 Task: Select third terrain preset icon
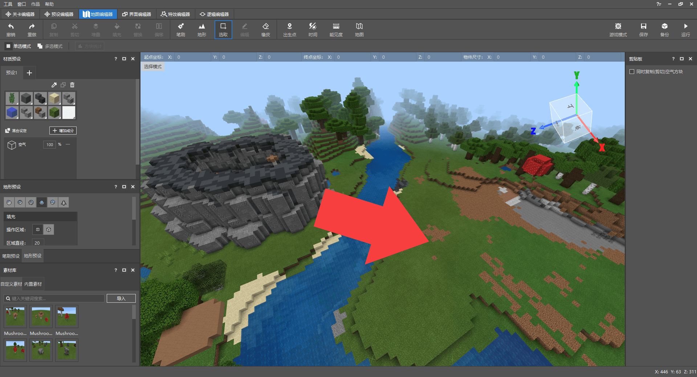31,203
